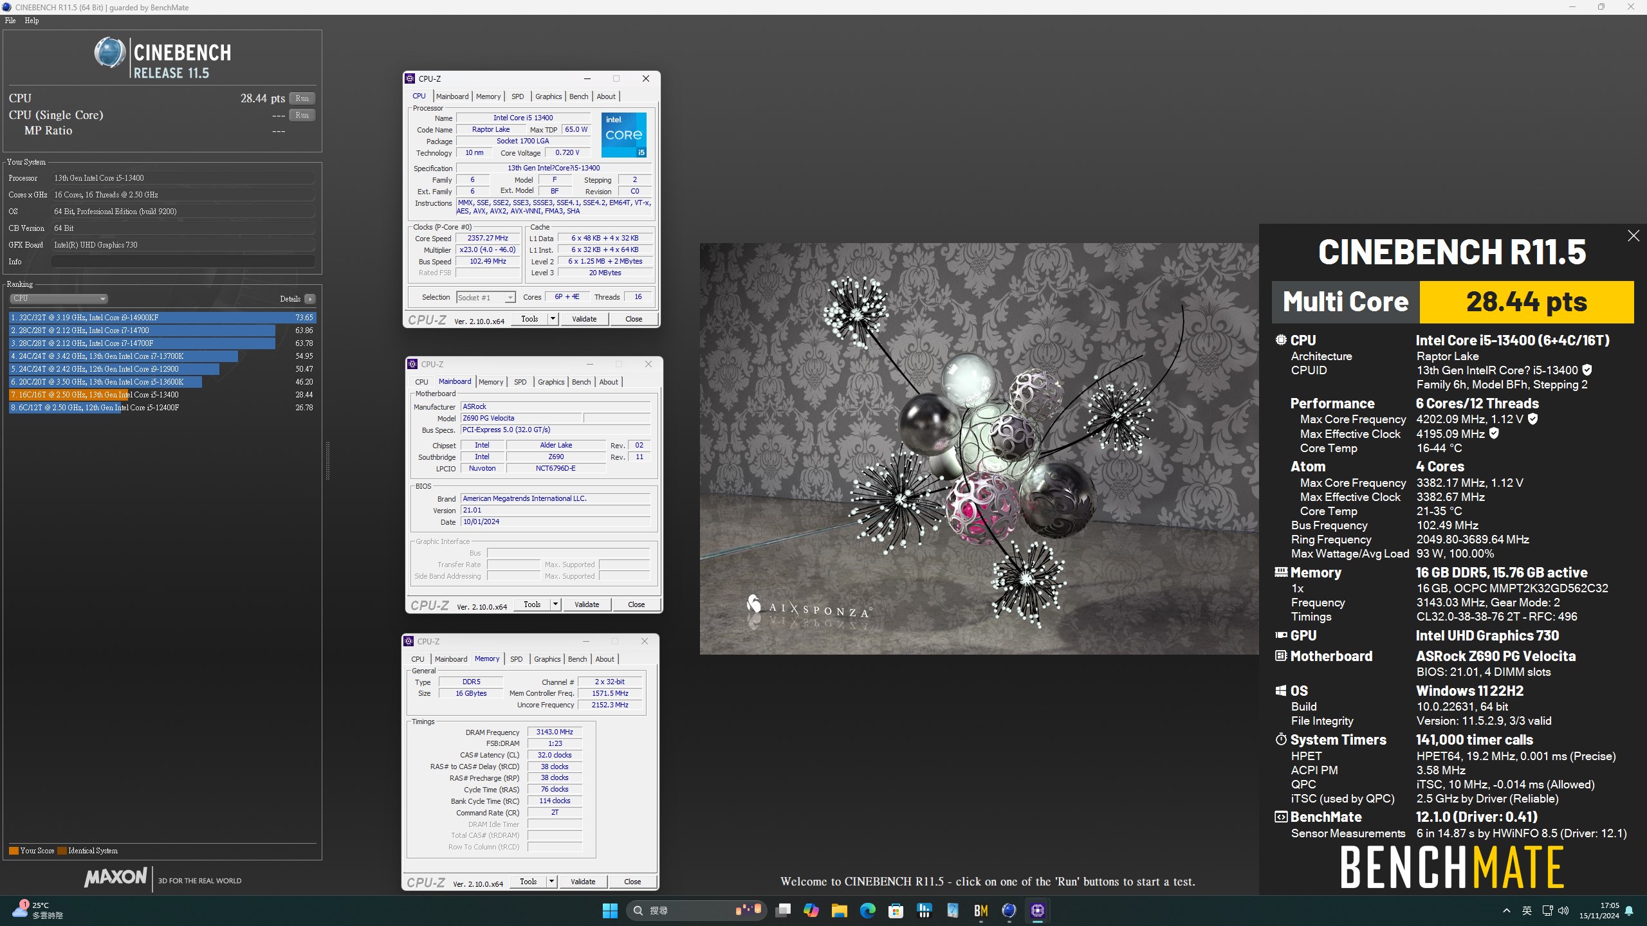
Task: Open Socket #1 selection dropdown in CPU-Z
Action: 486,297
